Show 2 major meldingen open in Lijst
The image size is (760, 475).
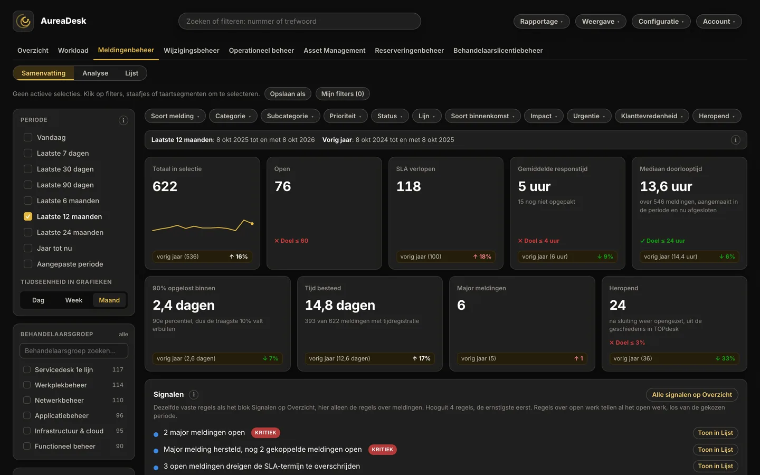click(x=715, y=433)
